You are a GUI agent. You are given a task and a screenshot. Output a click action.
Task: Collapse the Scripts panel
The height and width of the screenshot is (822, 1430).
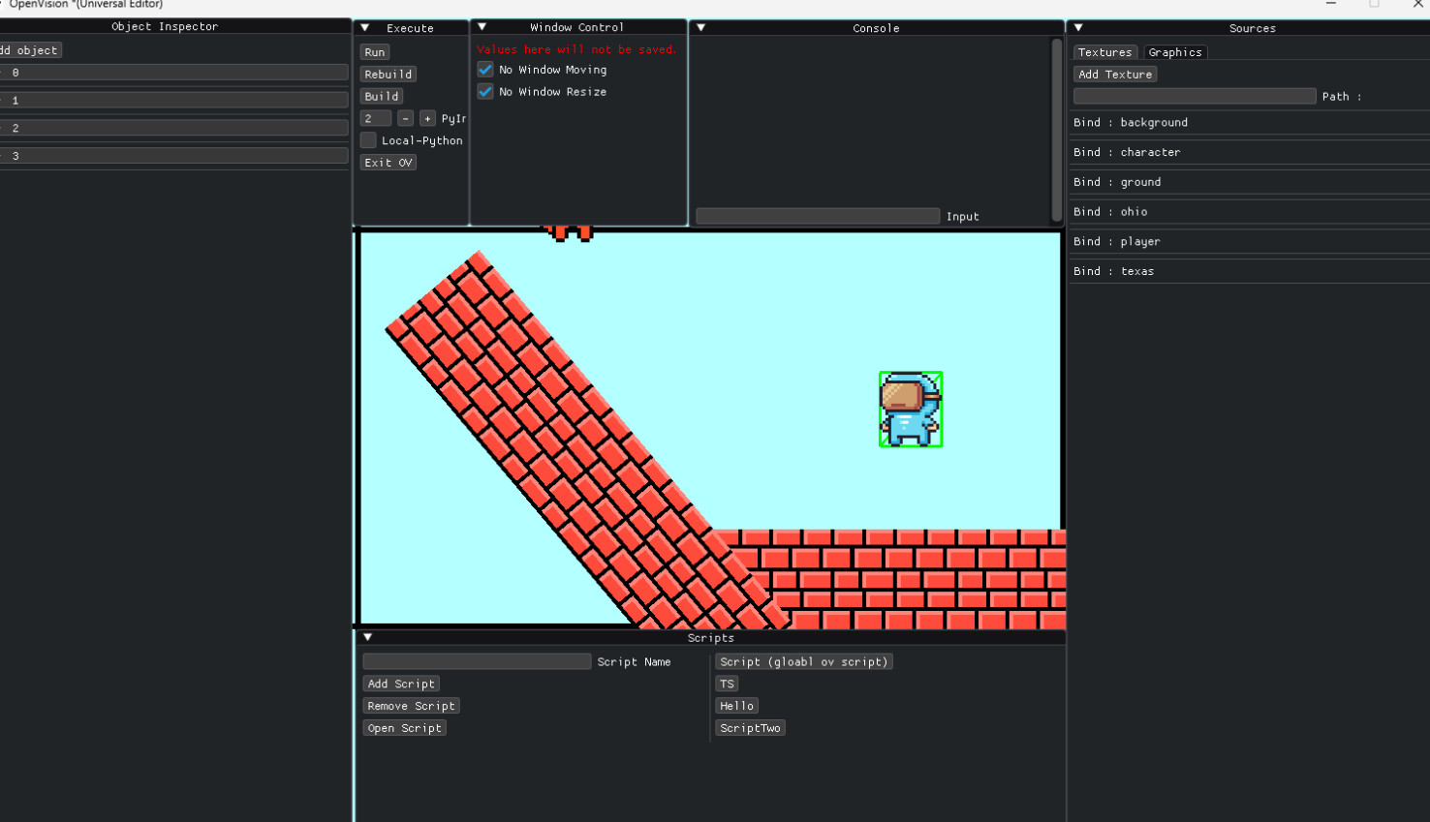tap(366, 637)
